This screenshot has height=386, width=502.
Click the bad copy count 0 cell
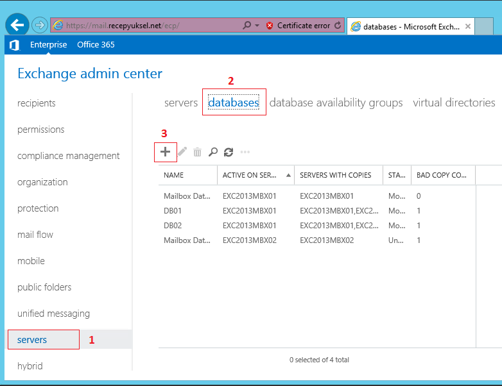click(419, 196)
